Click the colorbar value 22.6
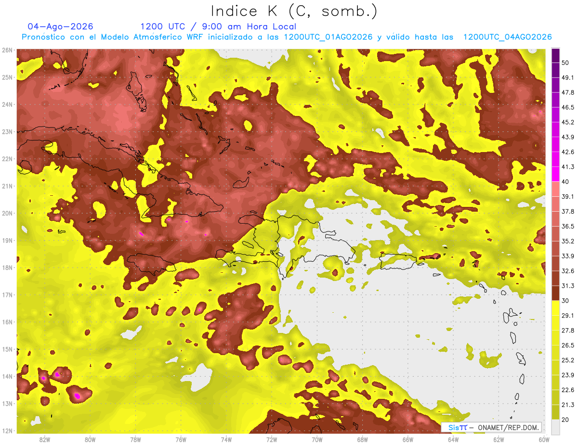The image size is (578, 446). pos(568,390)
